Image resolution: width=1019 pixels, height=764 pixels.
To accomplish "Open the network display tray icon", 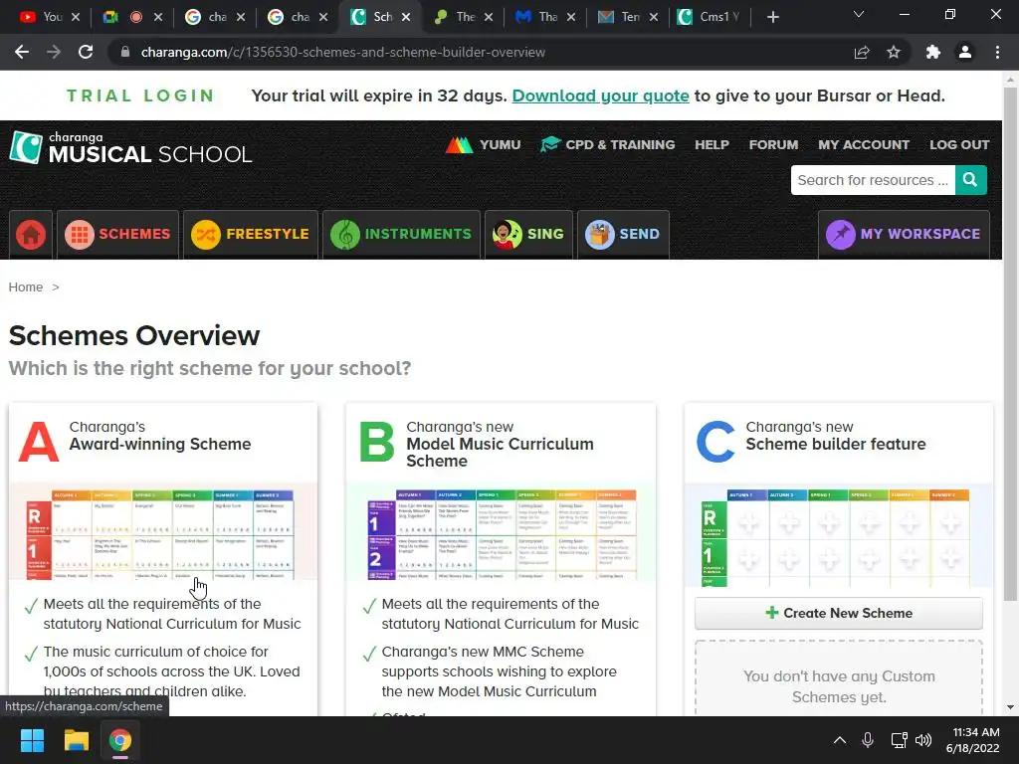I will [x=899, y=740].
